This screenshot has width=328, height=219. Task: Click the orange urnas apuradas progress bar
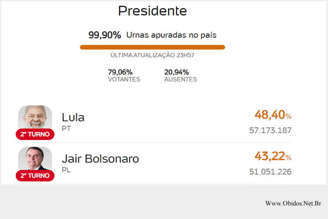(153, 47)
